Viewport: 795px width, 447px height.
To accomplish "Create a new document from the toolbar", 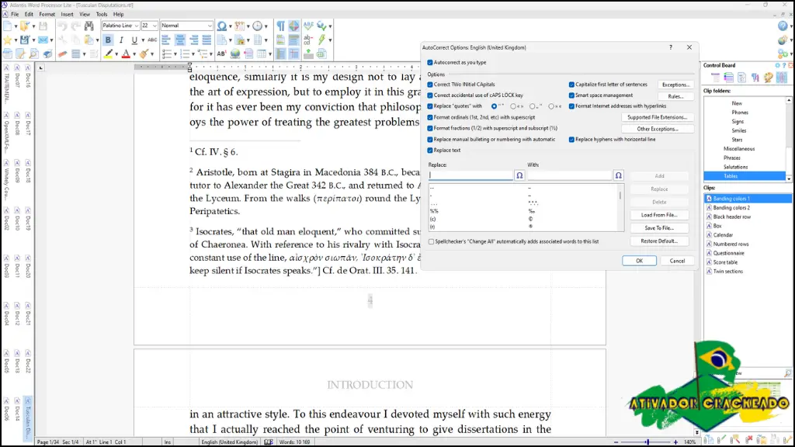I will (8, 26).
